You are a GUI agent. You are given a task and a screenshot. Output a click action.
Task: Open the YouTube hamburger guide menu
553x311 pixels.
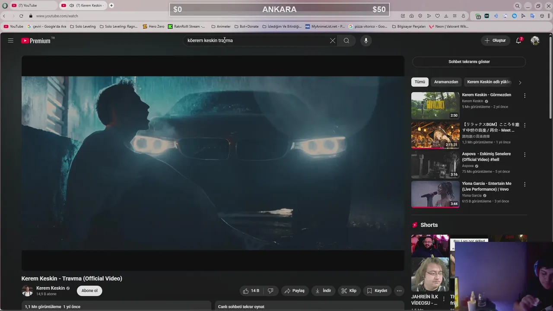pyautogui.click(x=11, y=41)
